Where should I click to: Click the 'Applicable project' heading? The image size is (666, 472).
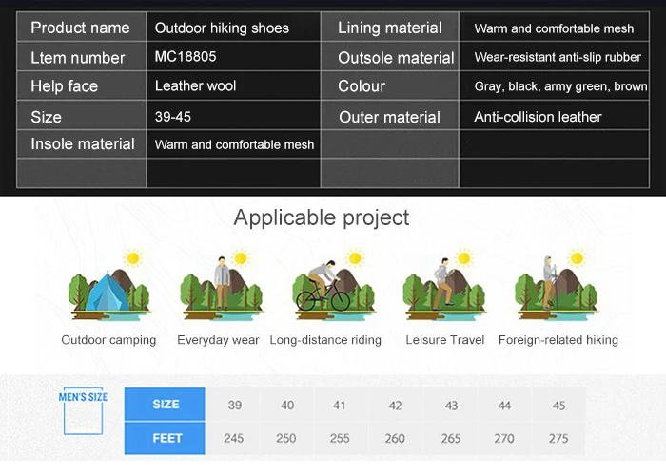[x=322, y=218]
